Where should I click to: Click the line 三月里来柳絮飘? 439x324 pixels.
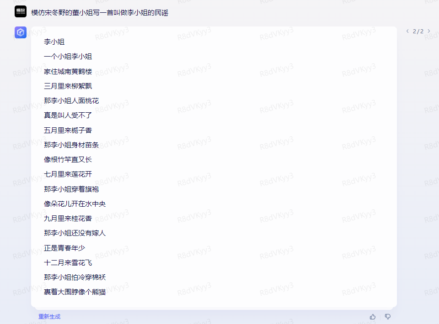tap(68, 86)
